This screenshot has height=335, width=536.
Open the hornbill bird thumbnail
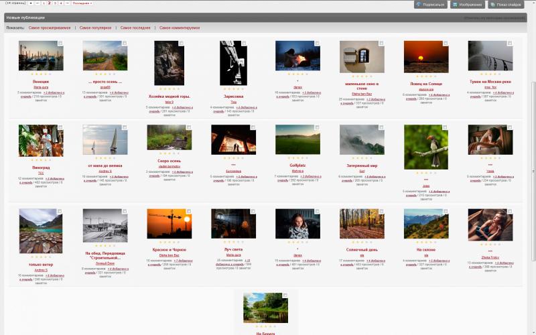(x=426, y=147)
